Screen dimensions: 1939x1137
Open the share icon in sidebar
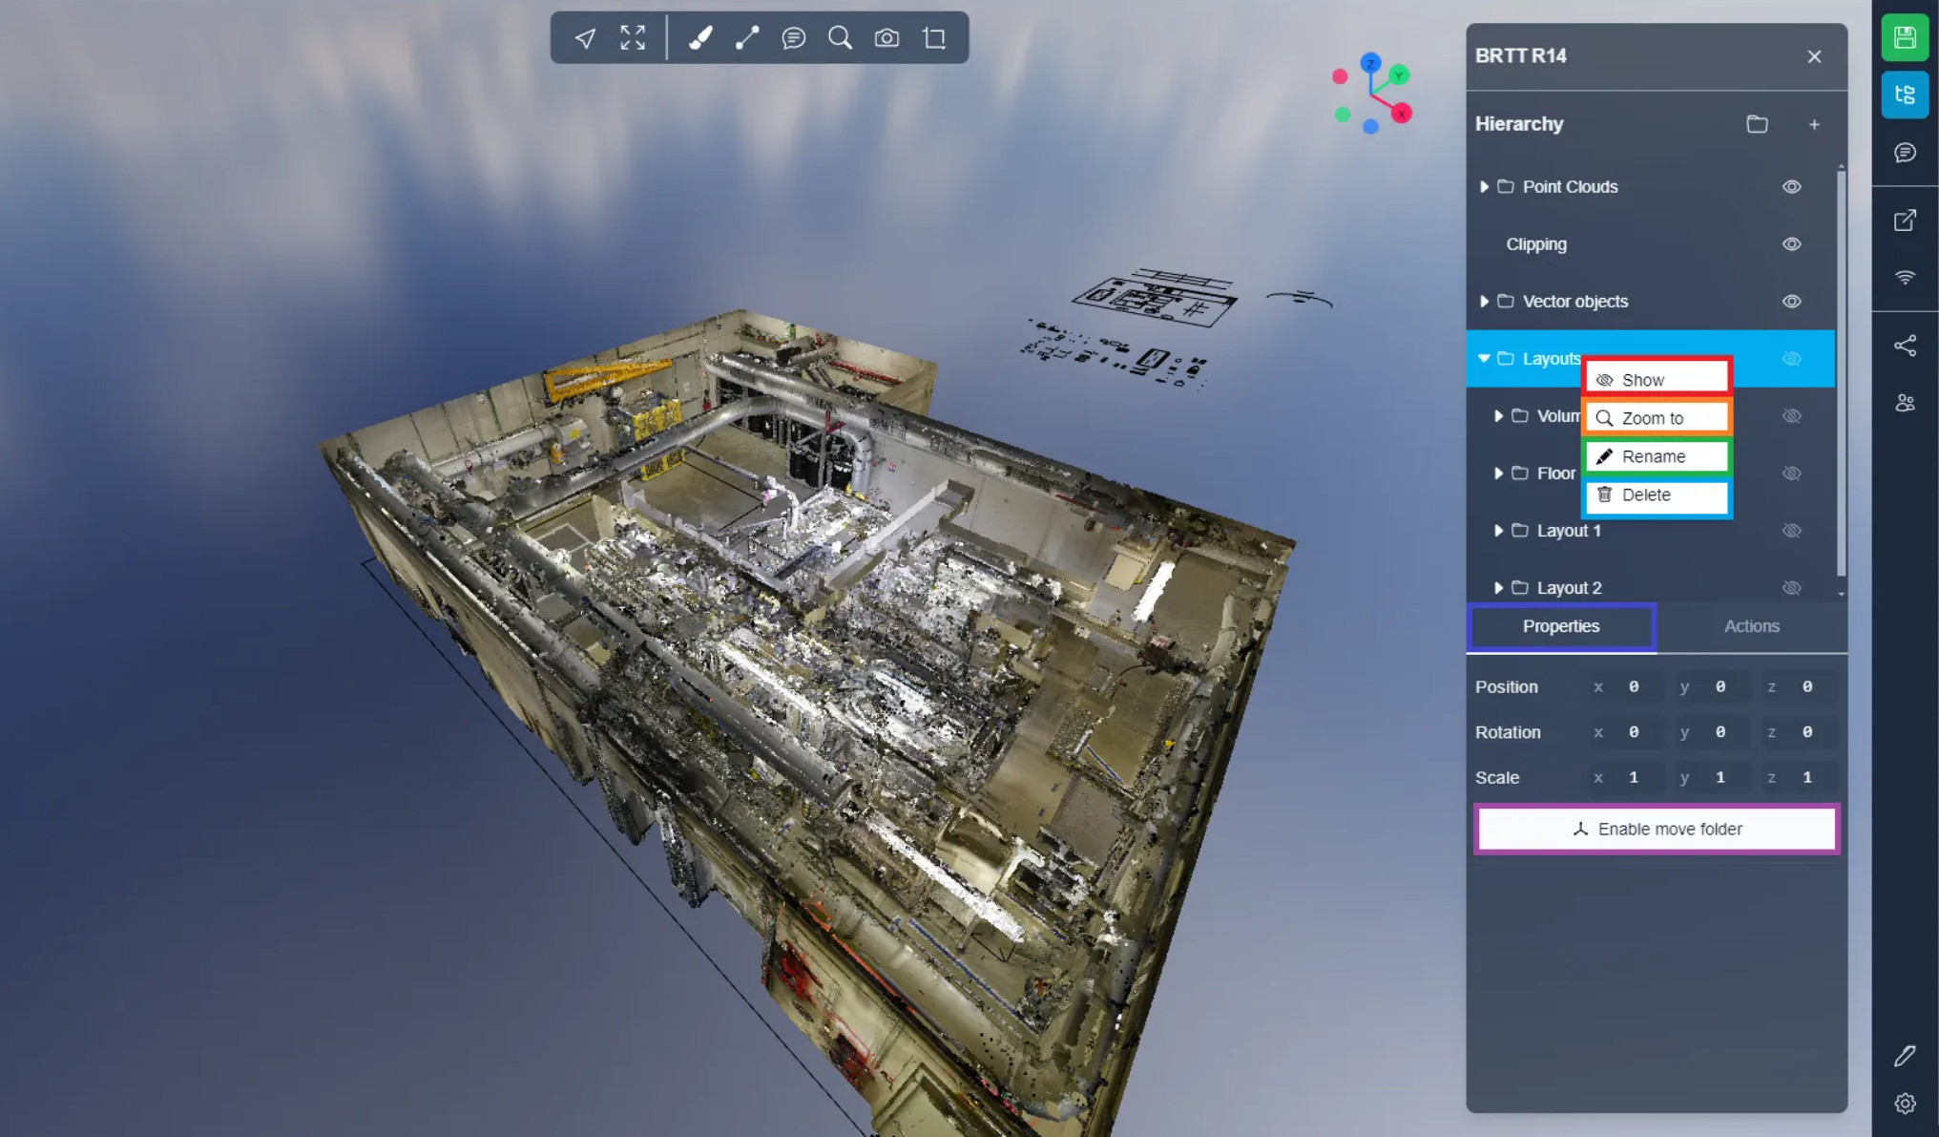coord(1905,346)
